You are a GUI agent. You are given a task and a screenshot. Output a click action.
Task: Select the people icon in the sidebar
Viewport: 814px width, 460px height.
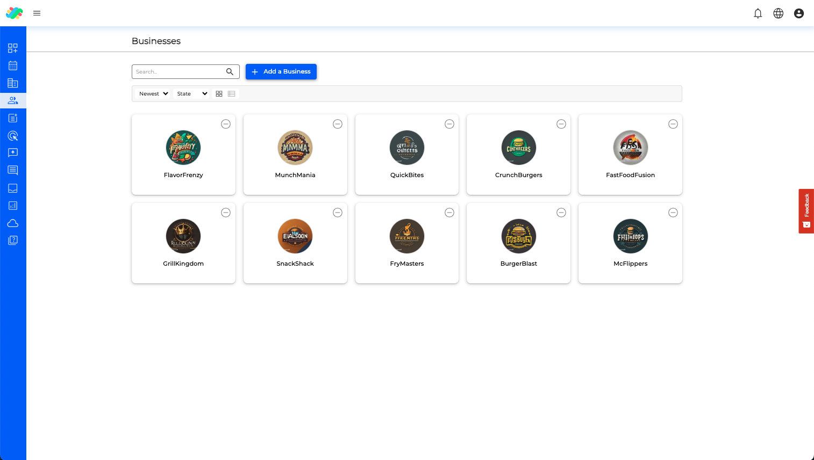click(x=13, y=100)
